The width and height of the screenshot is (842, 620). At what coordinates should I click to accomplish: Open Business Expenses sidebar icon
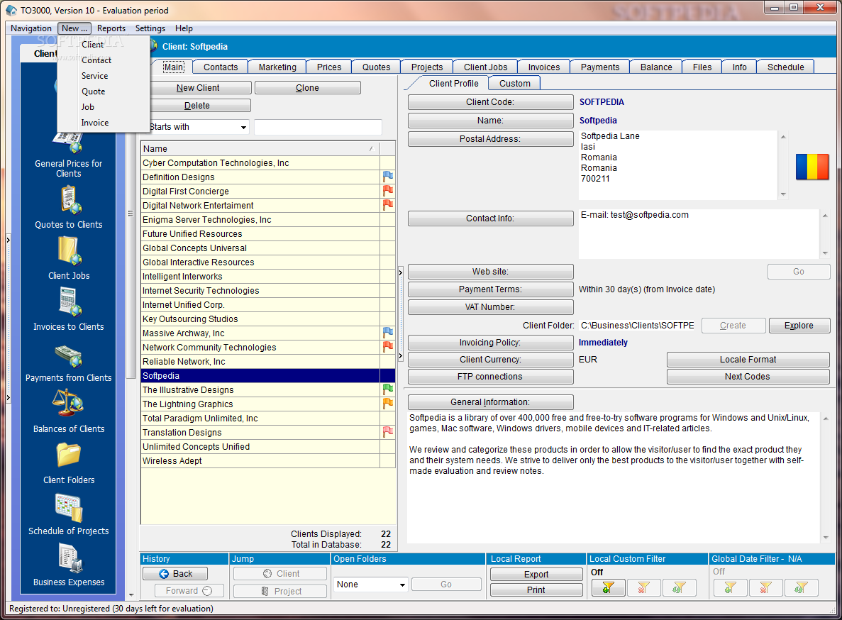70,558
